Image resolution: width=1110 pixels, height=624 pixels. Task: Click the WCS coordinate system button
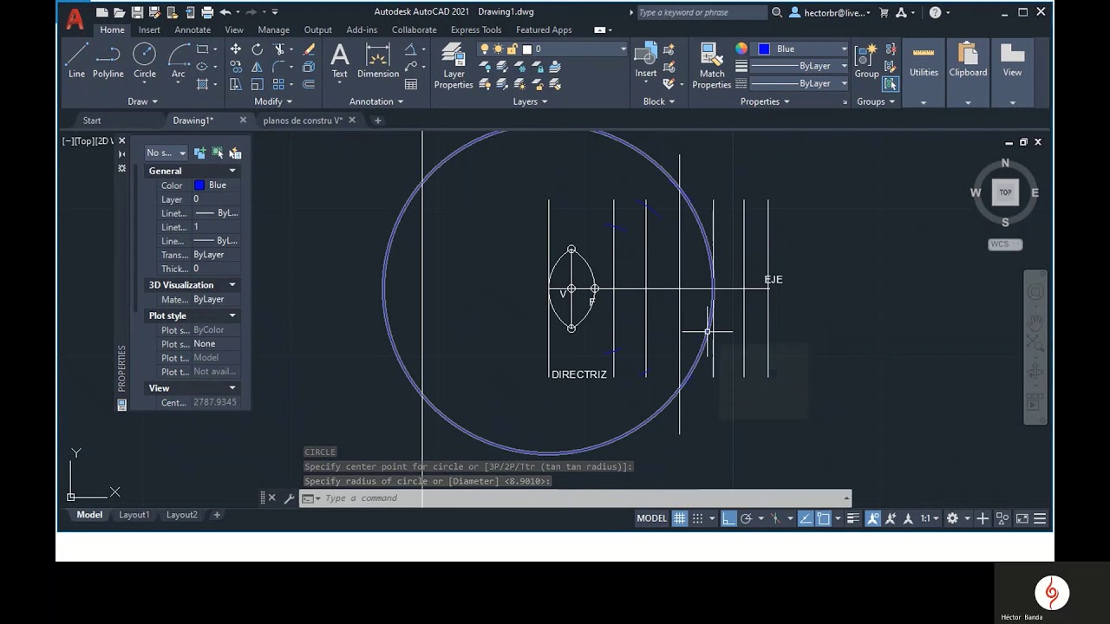(x=1005, y=244)
